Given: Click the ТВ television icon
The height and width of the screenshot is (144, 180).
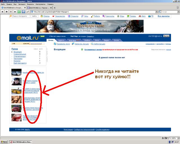Looking at the screenshot, I should click(x=149, y=16).
